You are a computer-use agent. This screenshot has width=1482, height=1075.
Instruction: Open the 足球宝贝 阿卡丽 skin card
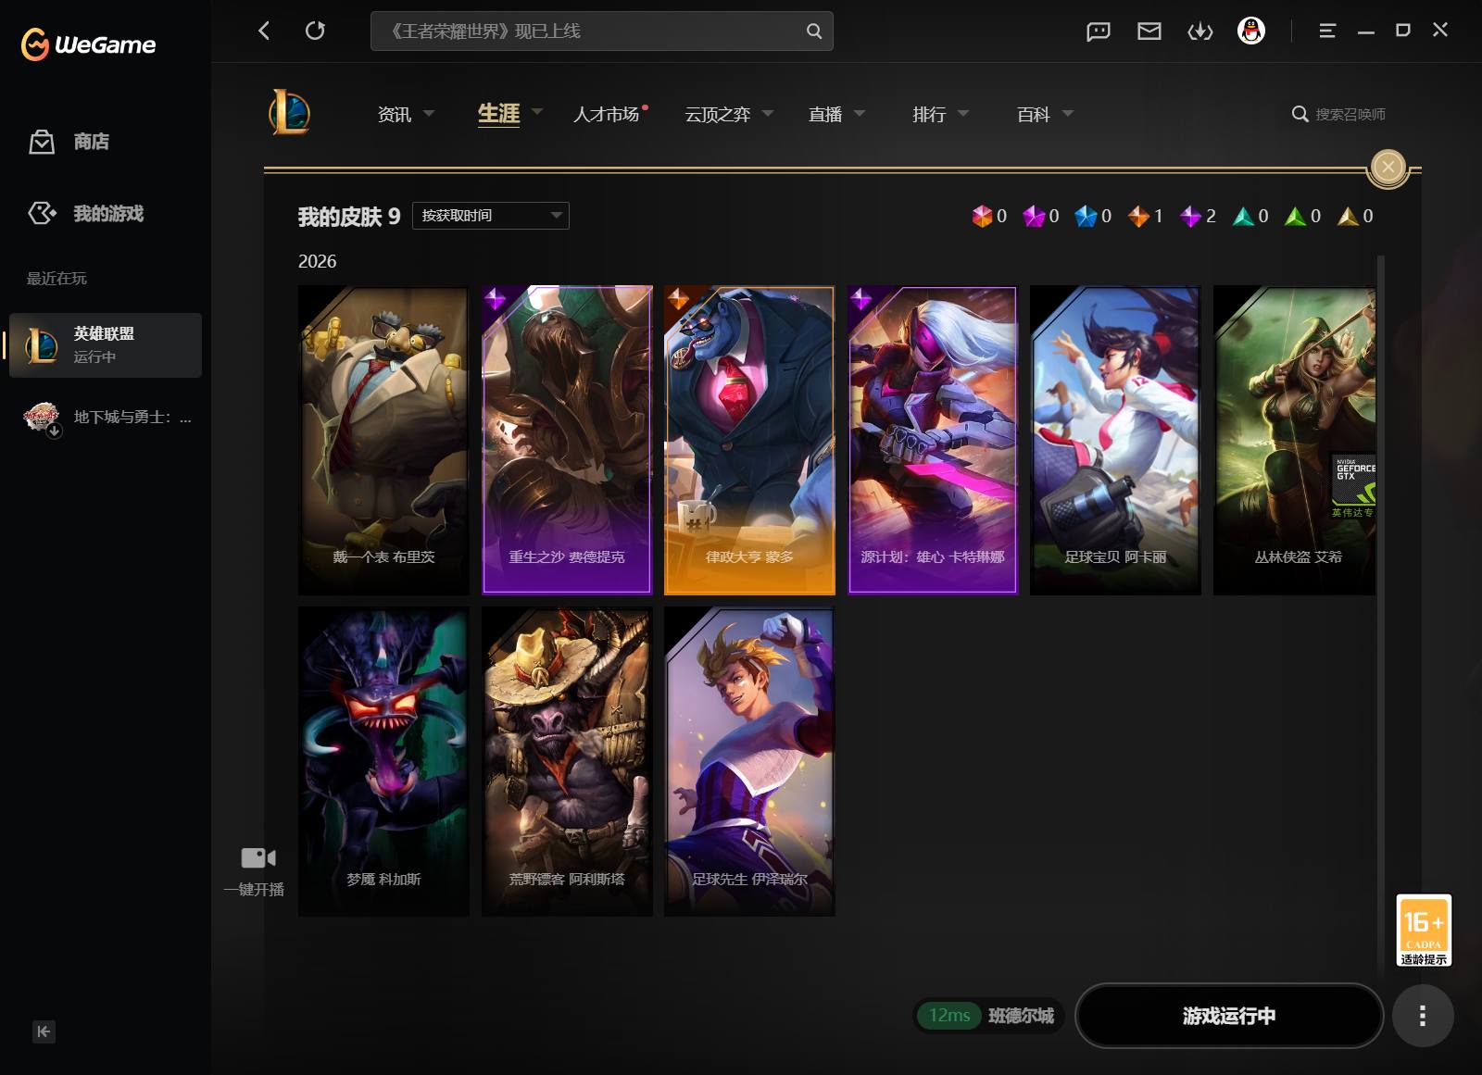click(1115, 440)
